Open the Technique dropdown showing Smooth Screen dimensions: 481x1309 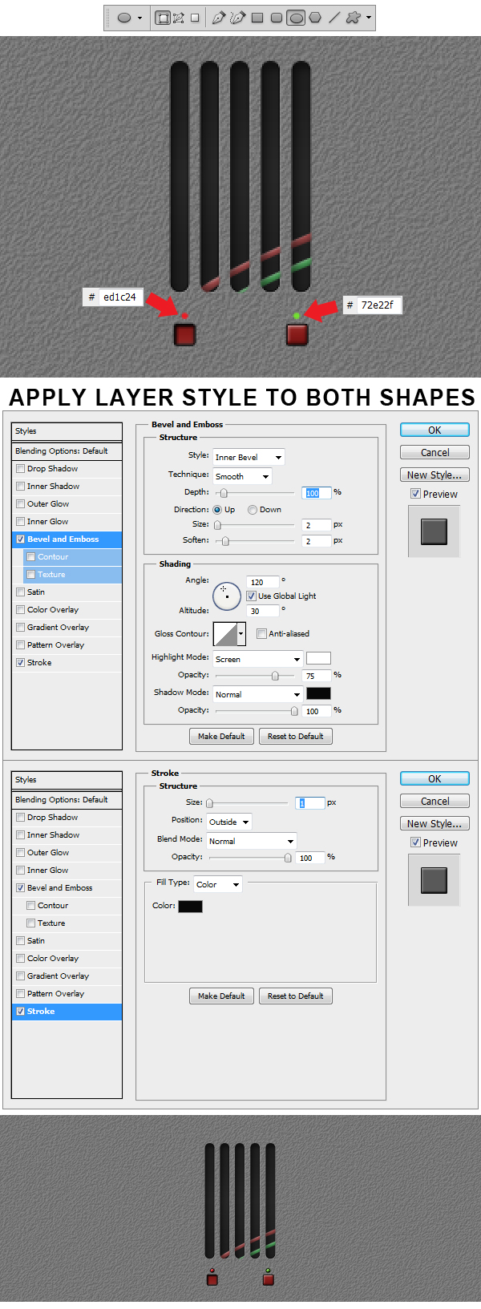(x=242, y=476)
